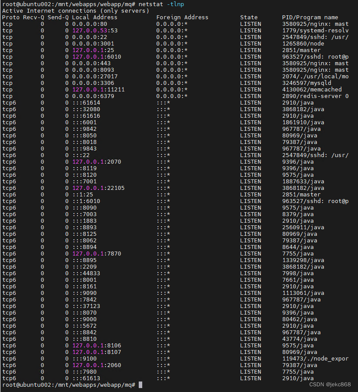Click the 'State' column header
This screenshot has width=358, height=392.
pyautogui.click(x=249, y=17)
